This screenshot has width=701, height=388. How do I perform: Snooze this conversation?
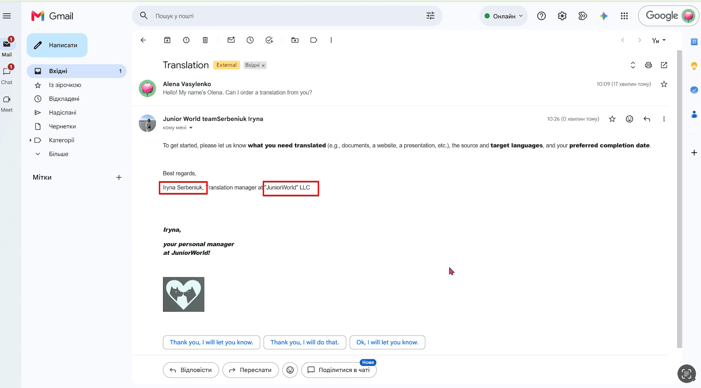pyautogui.click(x=250, y=40)
